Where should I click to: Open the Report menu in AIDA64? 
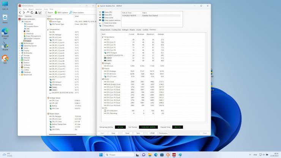coord(31,9)
